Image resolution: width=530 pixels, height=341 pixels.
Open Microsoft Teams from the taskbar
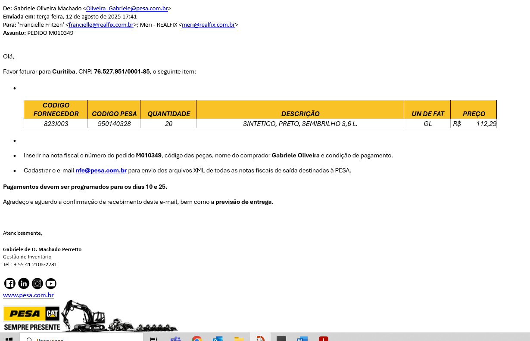[x=175, y=339]
